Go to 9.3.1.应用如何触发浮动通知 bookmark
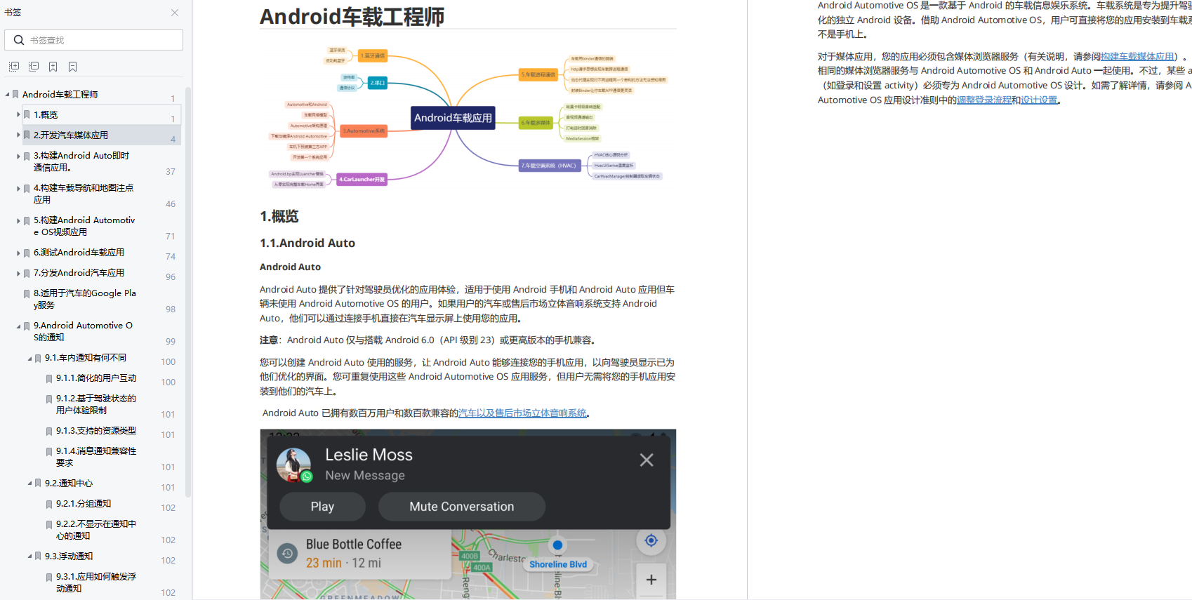The width and height of the screenshot is (1192, 600). [x=96, y=582]
